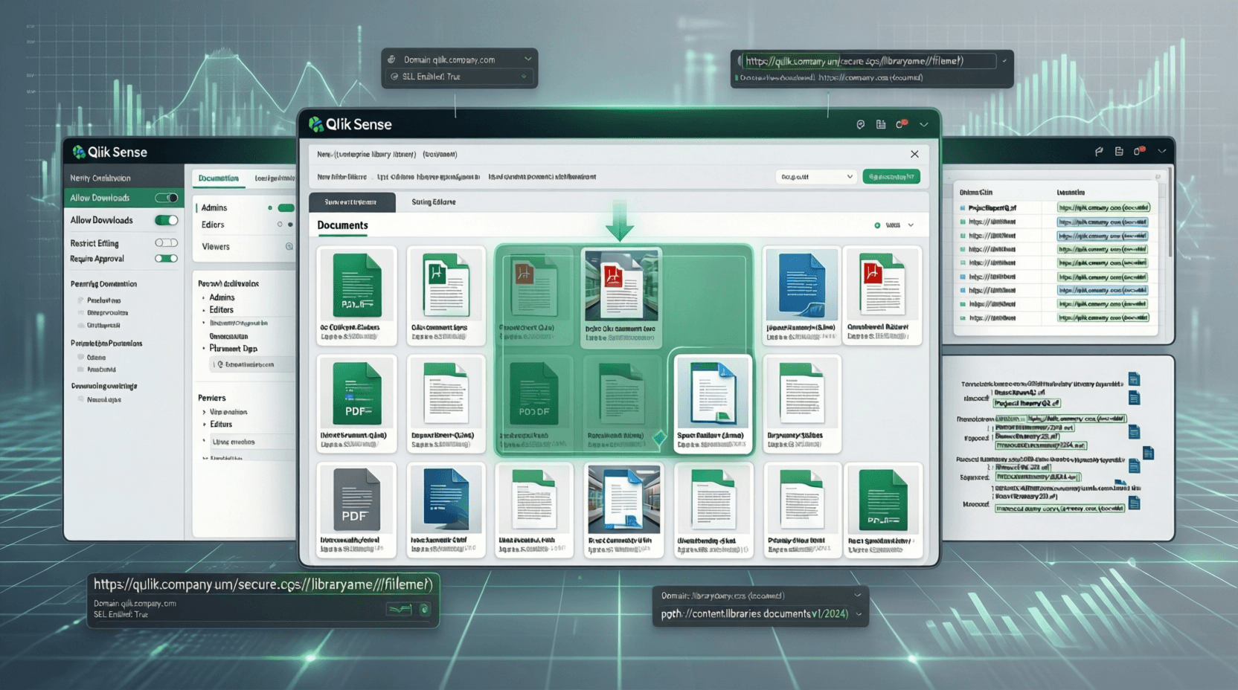Select the highlighted document with white selection border
This screenshot has height=690, width=1238.
[713, 404]
